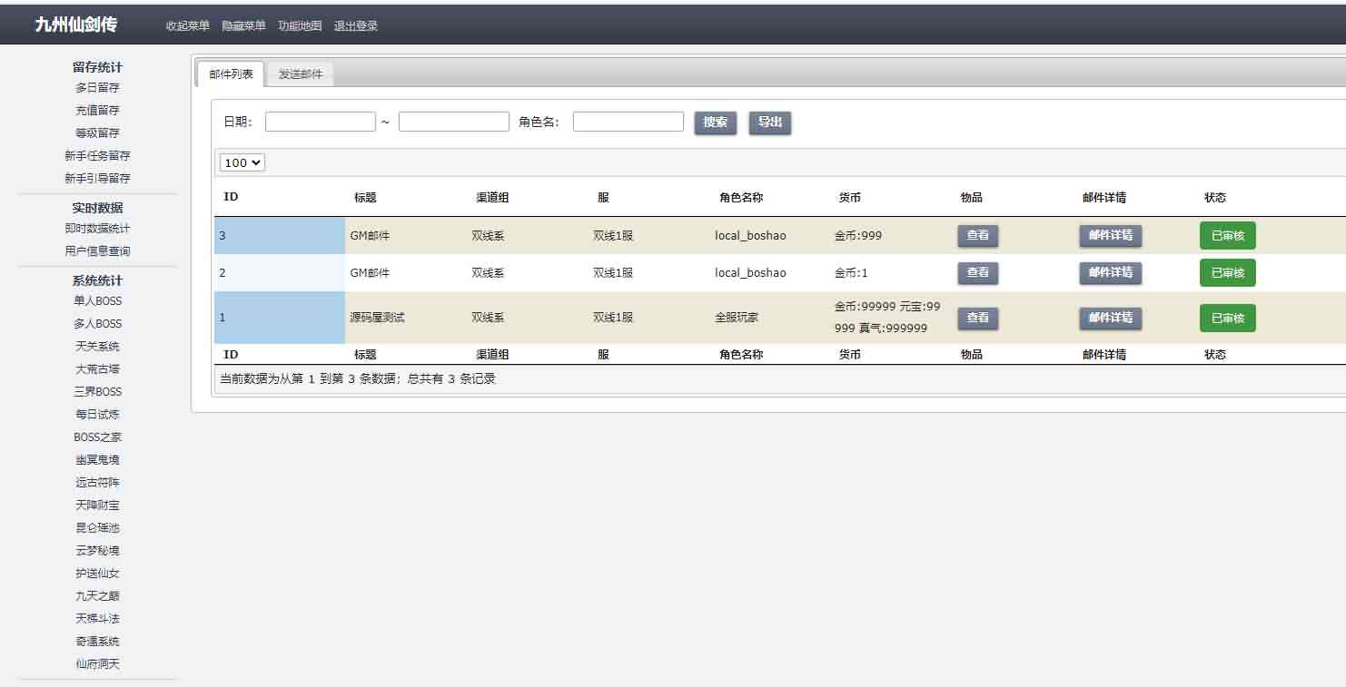This screenshot has height=687, width=1346.
Task: Click the 导出 export button
Action: coord(769,123)
